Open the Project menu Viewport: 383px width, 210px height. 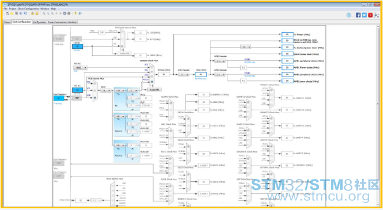click(x=12, y=9)
